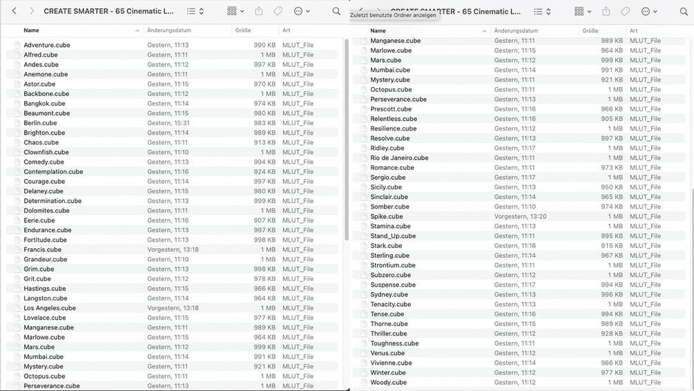Image resolution: width=694 pixels, height=391 pixels.
Task: Sort by Größe in the left window
Action: click(243, 30)
